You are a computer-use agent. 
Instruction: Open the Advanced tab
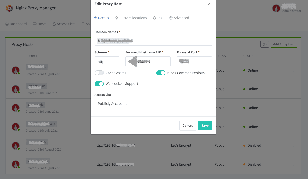click(x=179, y=18)
